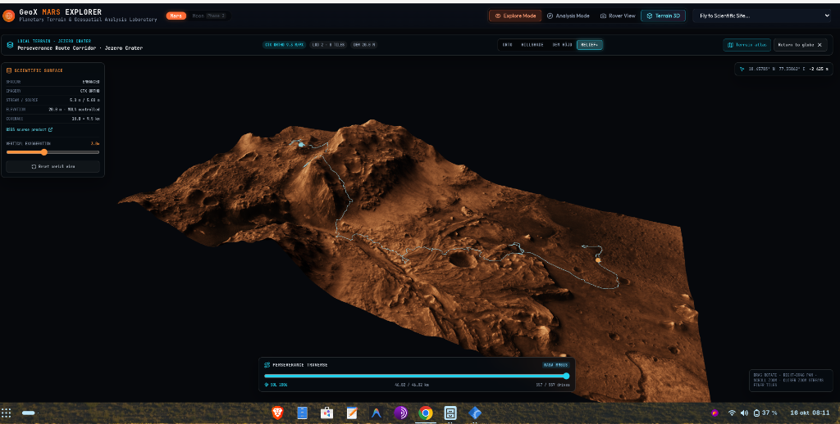Click the Perseverance Route Corridor · Jezero Crater title
The height and width of the screenshot is (424, 840).
pos(80,48)
